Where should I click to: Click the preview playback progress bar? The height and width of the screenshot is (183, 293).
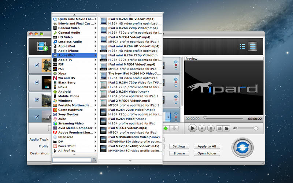[x=223, y=118]
